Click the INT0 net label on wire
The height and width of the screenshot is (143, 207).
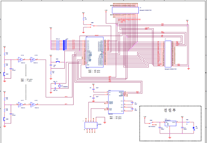point(66,97)
